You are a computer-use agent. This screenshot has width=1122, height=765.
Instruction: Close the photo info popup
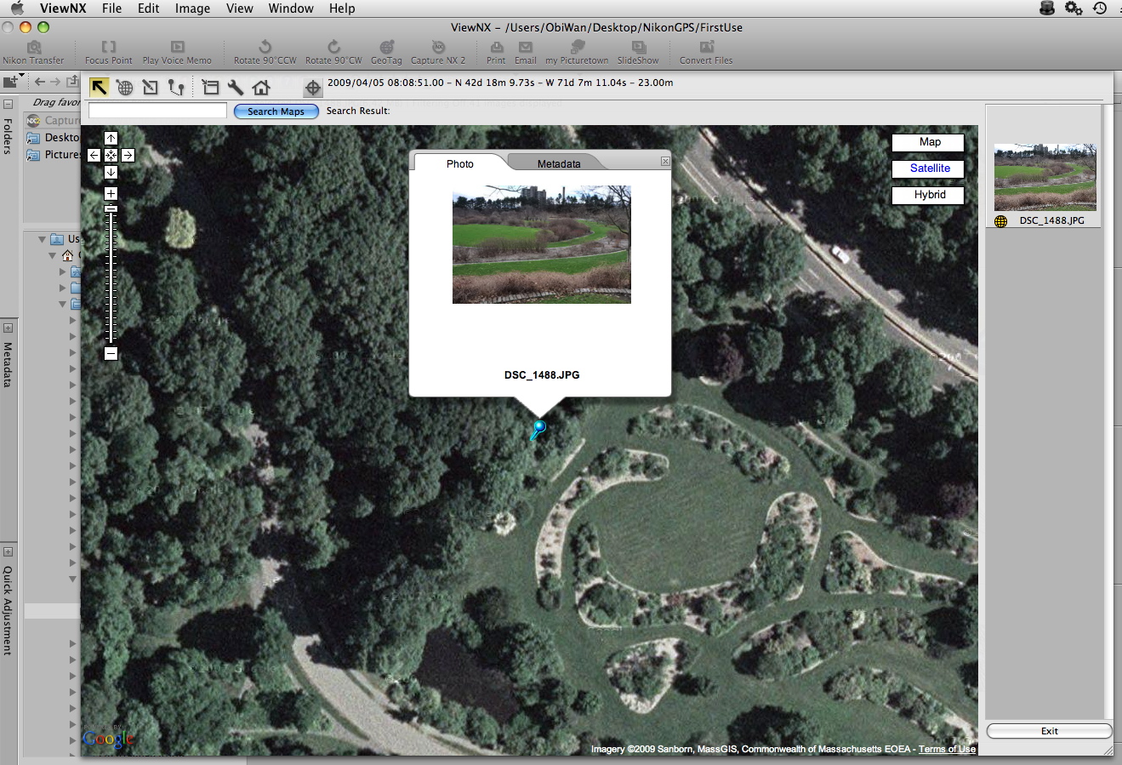(665, 161)
